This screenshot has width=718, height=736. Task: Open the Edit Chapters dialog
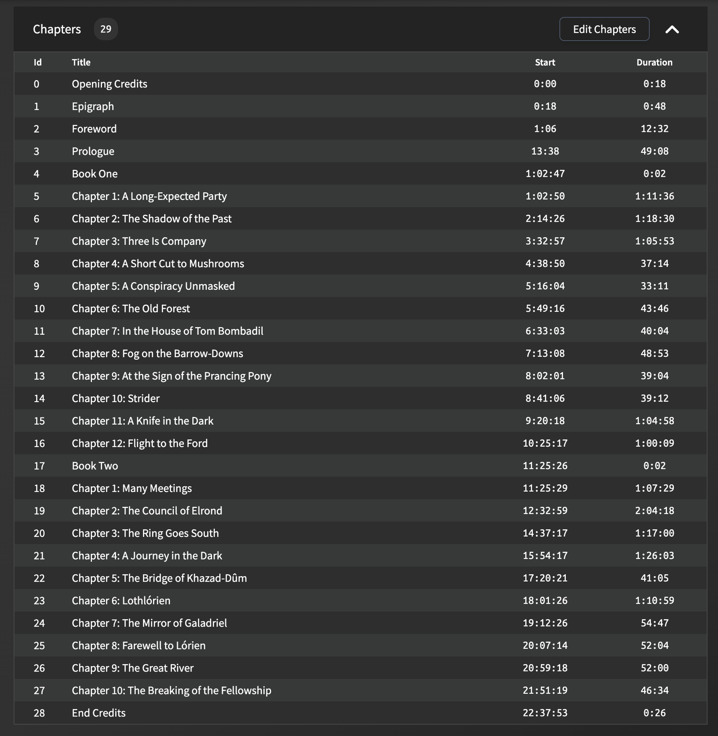(x=604, y=29)
